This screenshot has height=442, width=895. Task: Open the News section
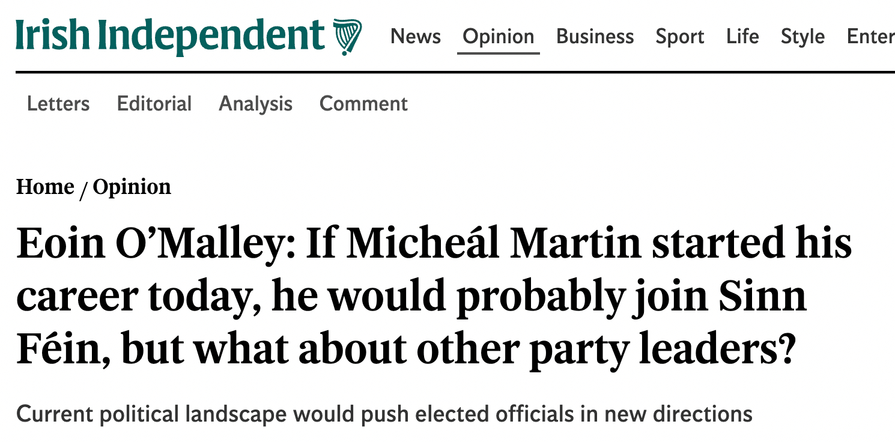[415, 37]
